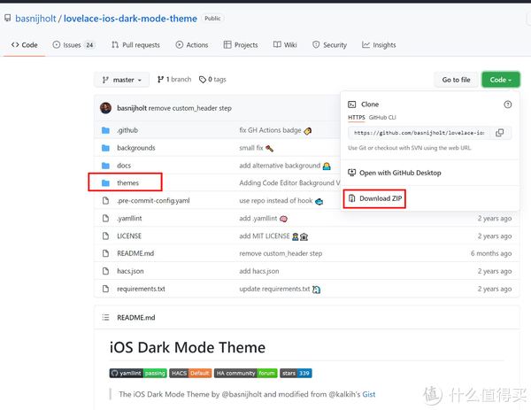Open the 'update requirements.txt' commit message
This screenshot has height=410, width=531.
274,289
